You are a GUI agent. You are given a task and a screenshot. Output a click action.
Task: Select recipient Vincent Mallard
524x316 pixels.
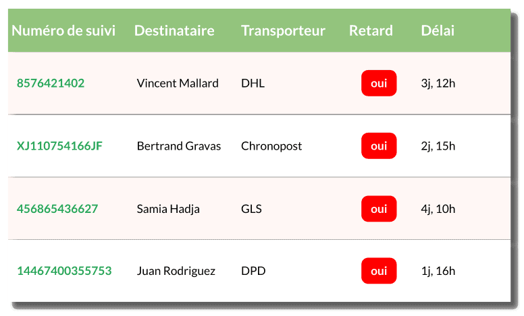click(178, 83)
